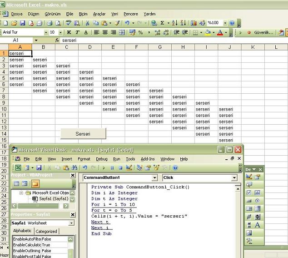
Task: Click the Paste icon in Excel toolbar
Action: (104, 23)
